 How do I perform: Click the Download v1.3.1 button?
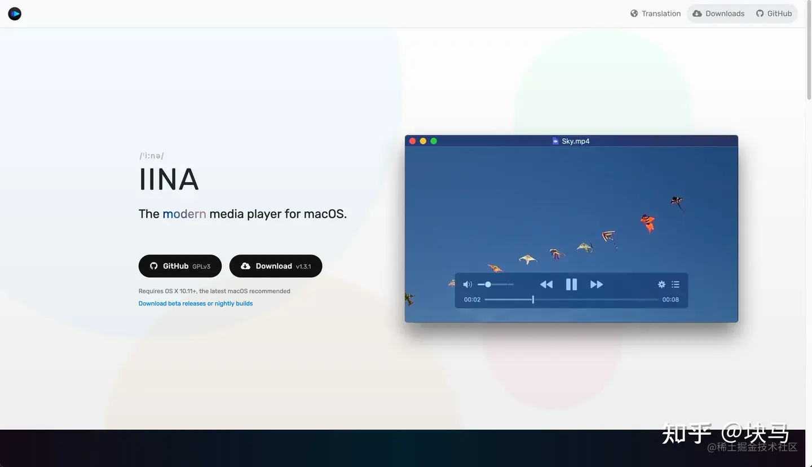click(276, 266)
